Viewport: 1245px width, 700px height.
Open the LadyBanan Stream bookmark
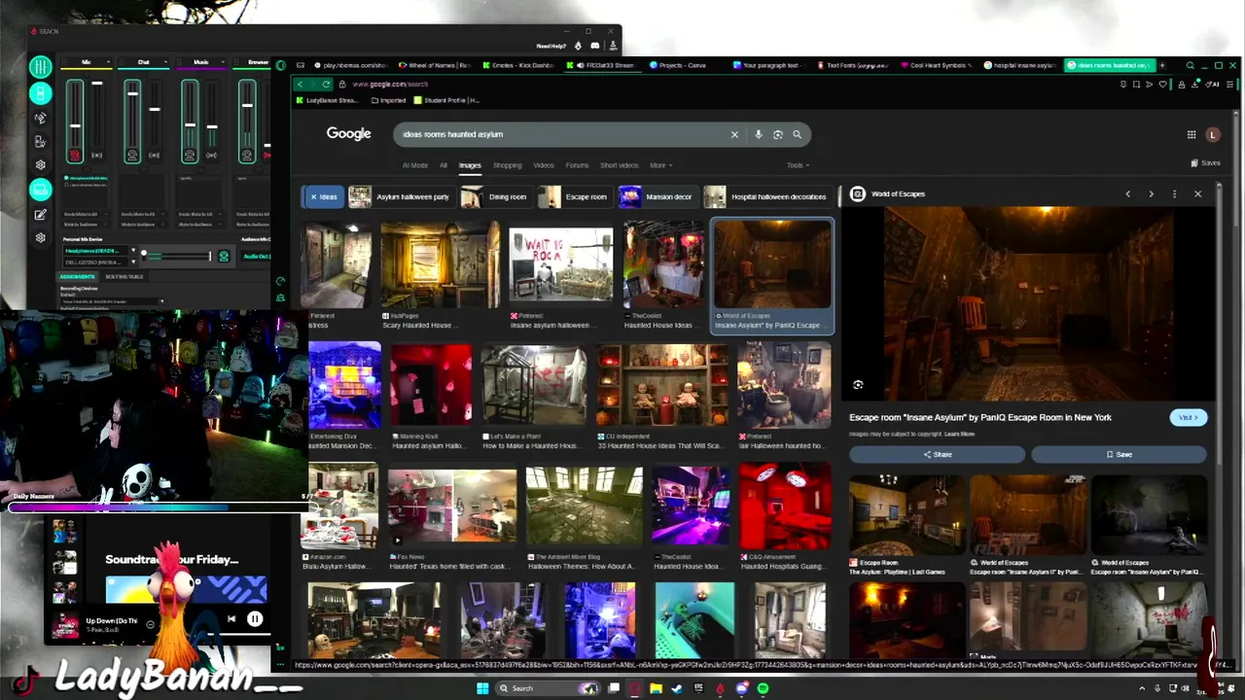328,100
